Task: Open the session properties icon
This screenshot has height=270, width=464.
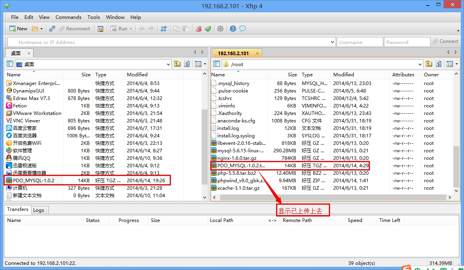Action: (100, 29)
